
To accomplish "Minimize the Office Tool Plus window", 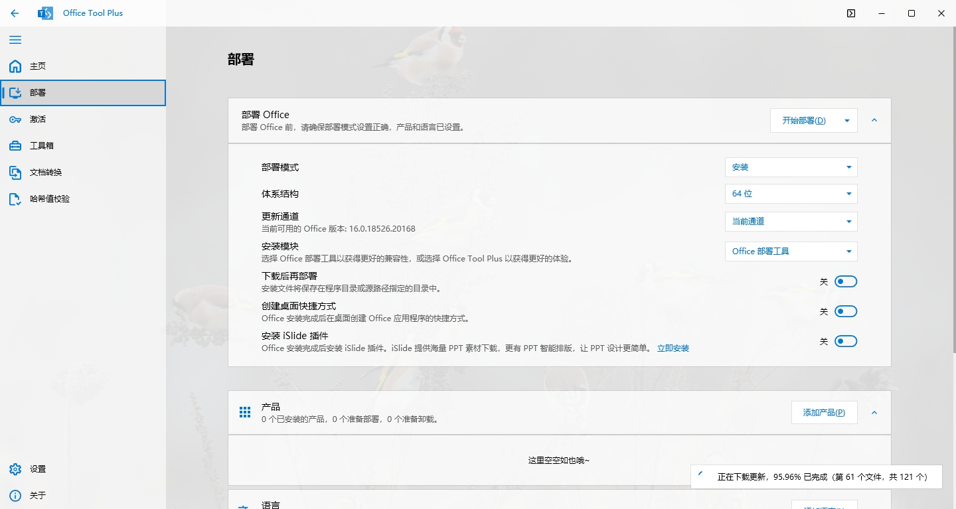I will click(x=882, y=13).
